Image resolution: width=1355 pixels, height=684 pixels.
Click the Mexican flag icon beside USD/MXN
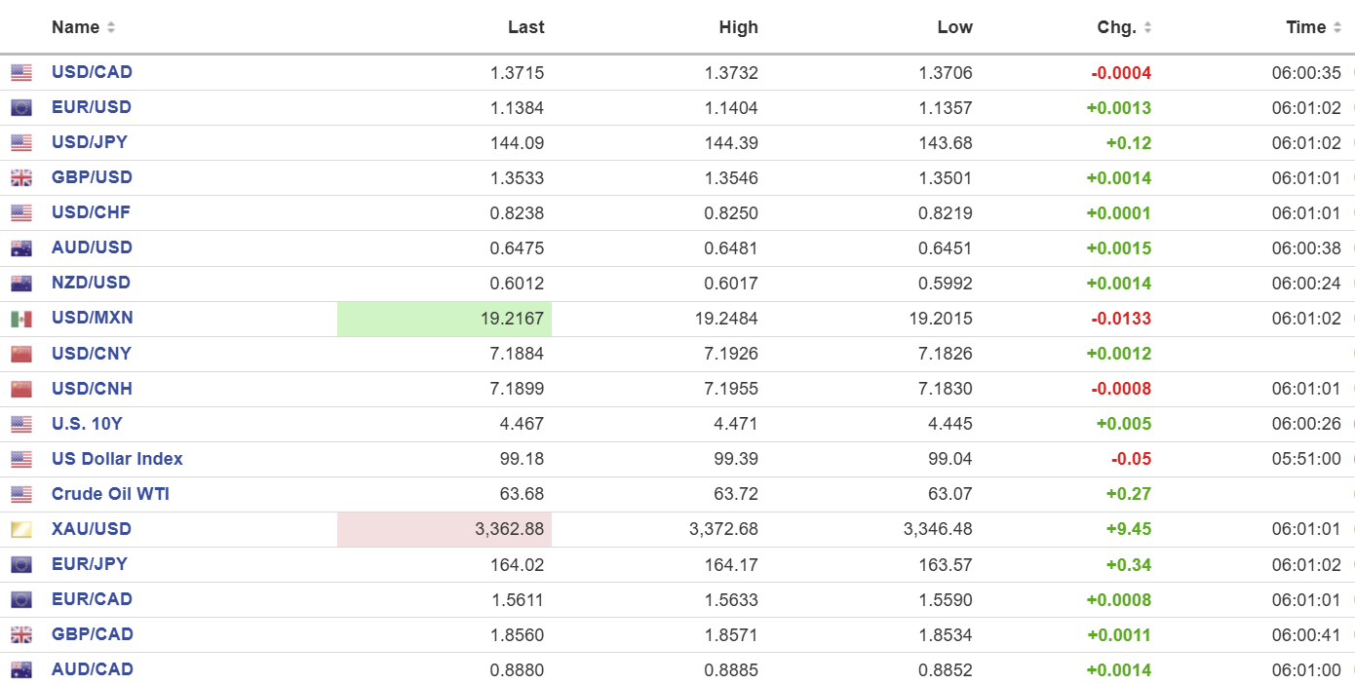point(21,319)
